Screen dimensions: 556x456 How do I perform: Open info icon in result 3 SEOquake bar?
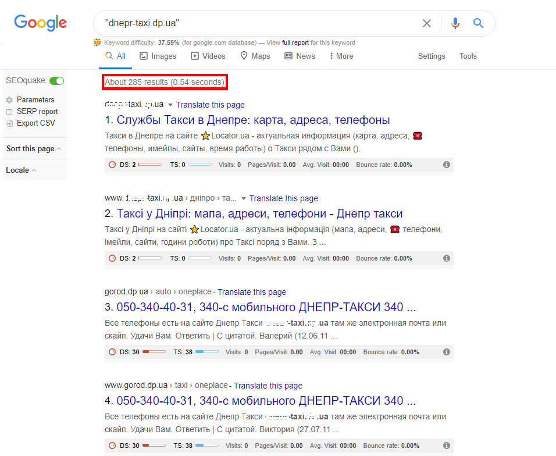point(447,352)
